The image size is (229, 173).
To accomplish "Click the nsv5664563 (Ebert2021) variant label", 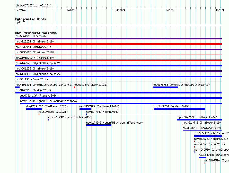I will pos(32,36).
